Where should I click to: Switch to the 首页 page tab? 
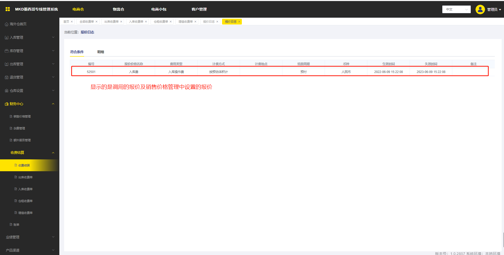point(66,22)
